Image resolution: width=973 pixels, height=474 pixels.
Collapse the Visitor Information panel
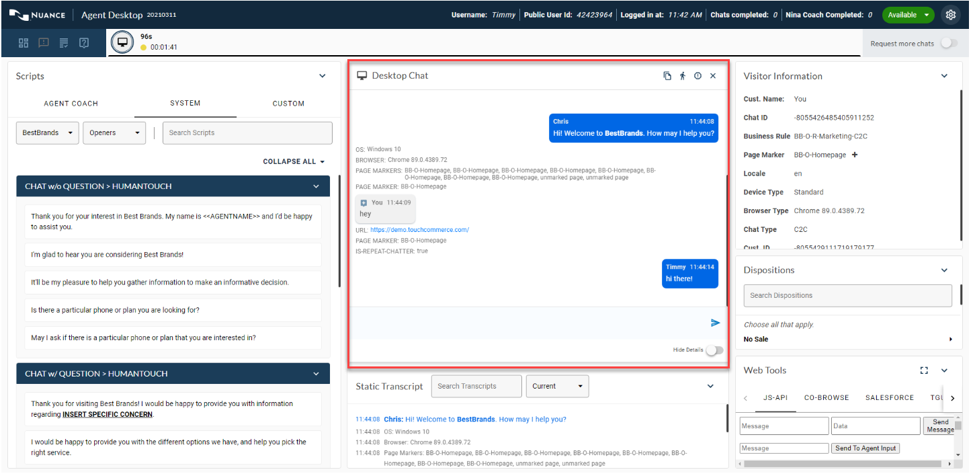click(944, 76)
